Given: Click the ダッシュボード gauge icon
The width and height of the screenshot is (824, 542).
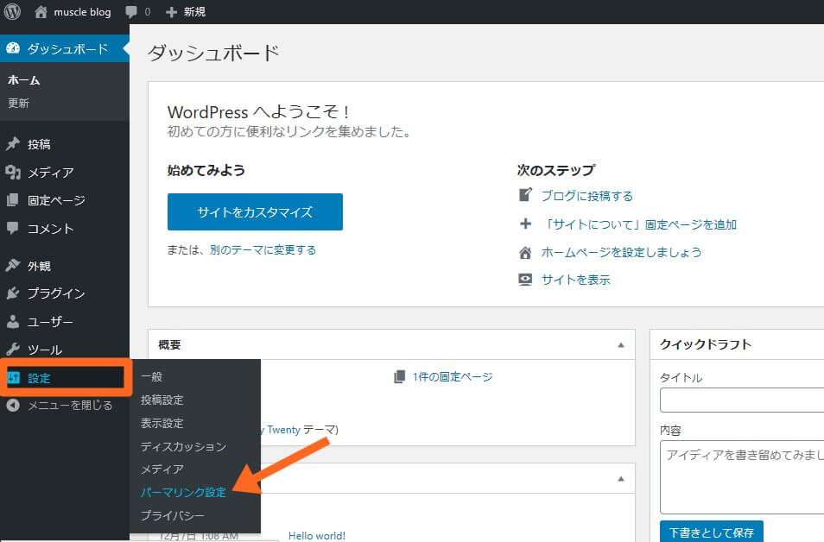Looking at the screenshot, I should (13, 48).
